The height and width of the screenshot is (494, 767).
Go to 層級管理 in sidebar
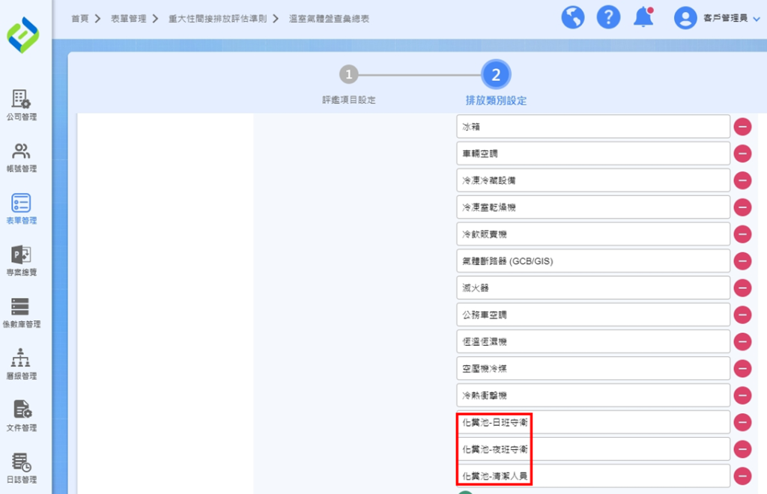21,365
